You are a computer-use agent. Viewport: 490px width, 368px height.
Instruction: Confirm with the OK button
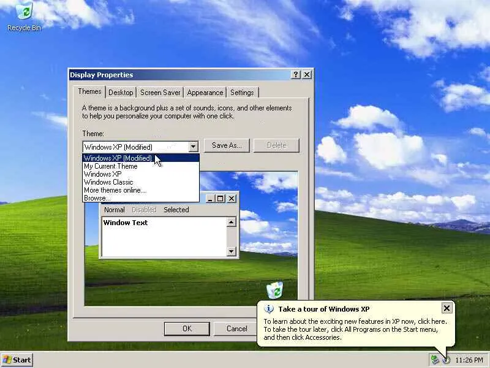[187, 329]
